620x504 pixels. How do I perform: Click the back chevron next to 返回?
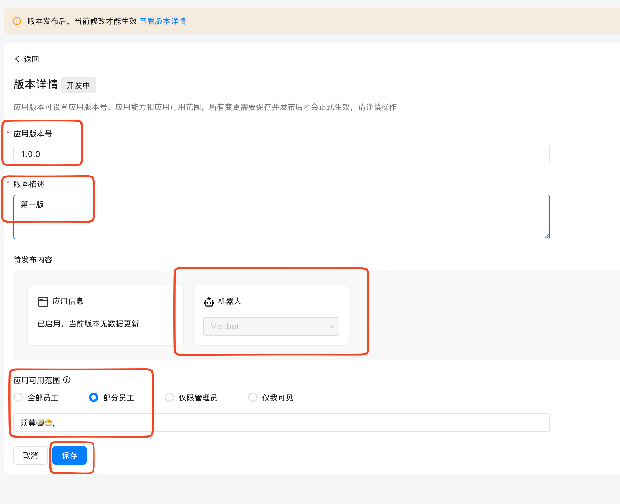tap(17, 59)
